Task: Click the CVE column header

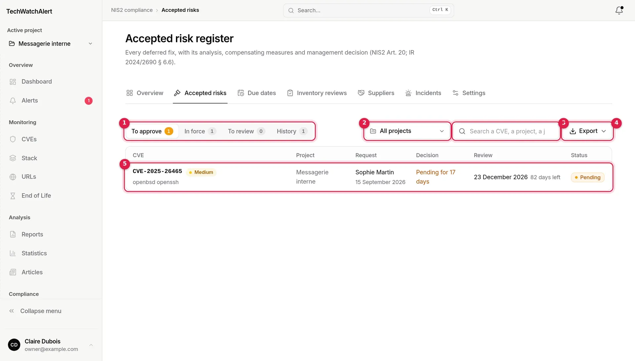Action: point(138,155)
